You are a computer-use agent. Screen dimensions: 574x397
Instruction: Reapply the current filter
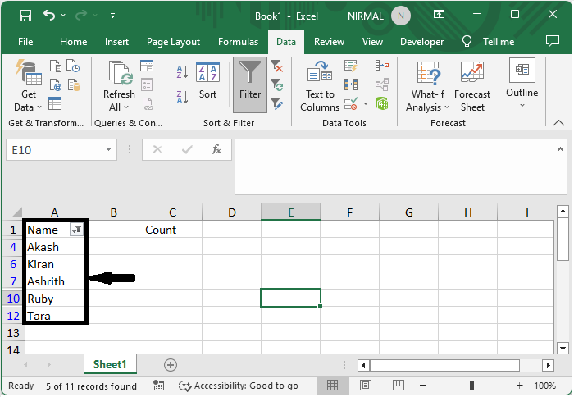[x=277, y=85]
